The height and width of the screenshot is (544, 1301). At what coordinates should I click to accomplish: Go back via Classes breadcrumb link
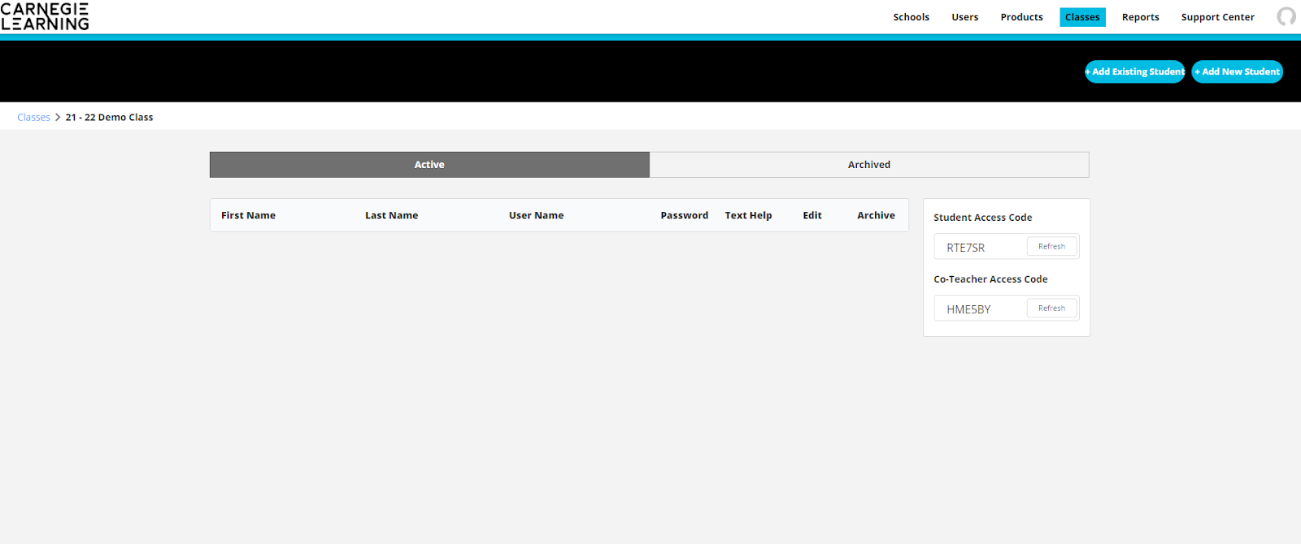coord(33,117)
